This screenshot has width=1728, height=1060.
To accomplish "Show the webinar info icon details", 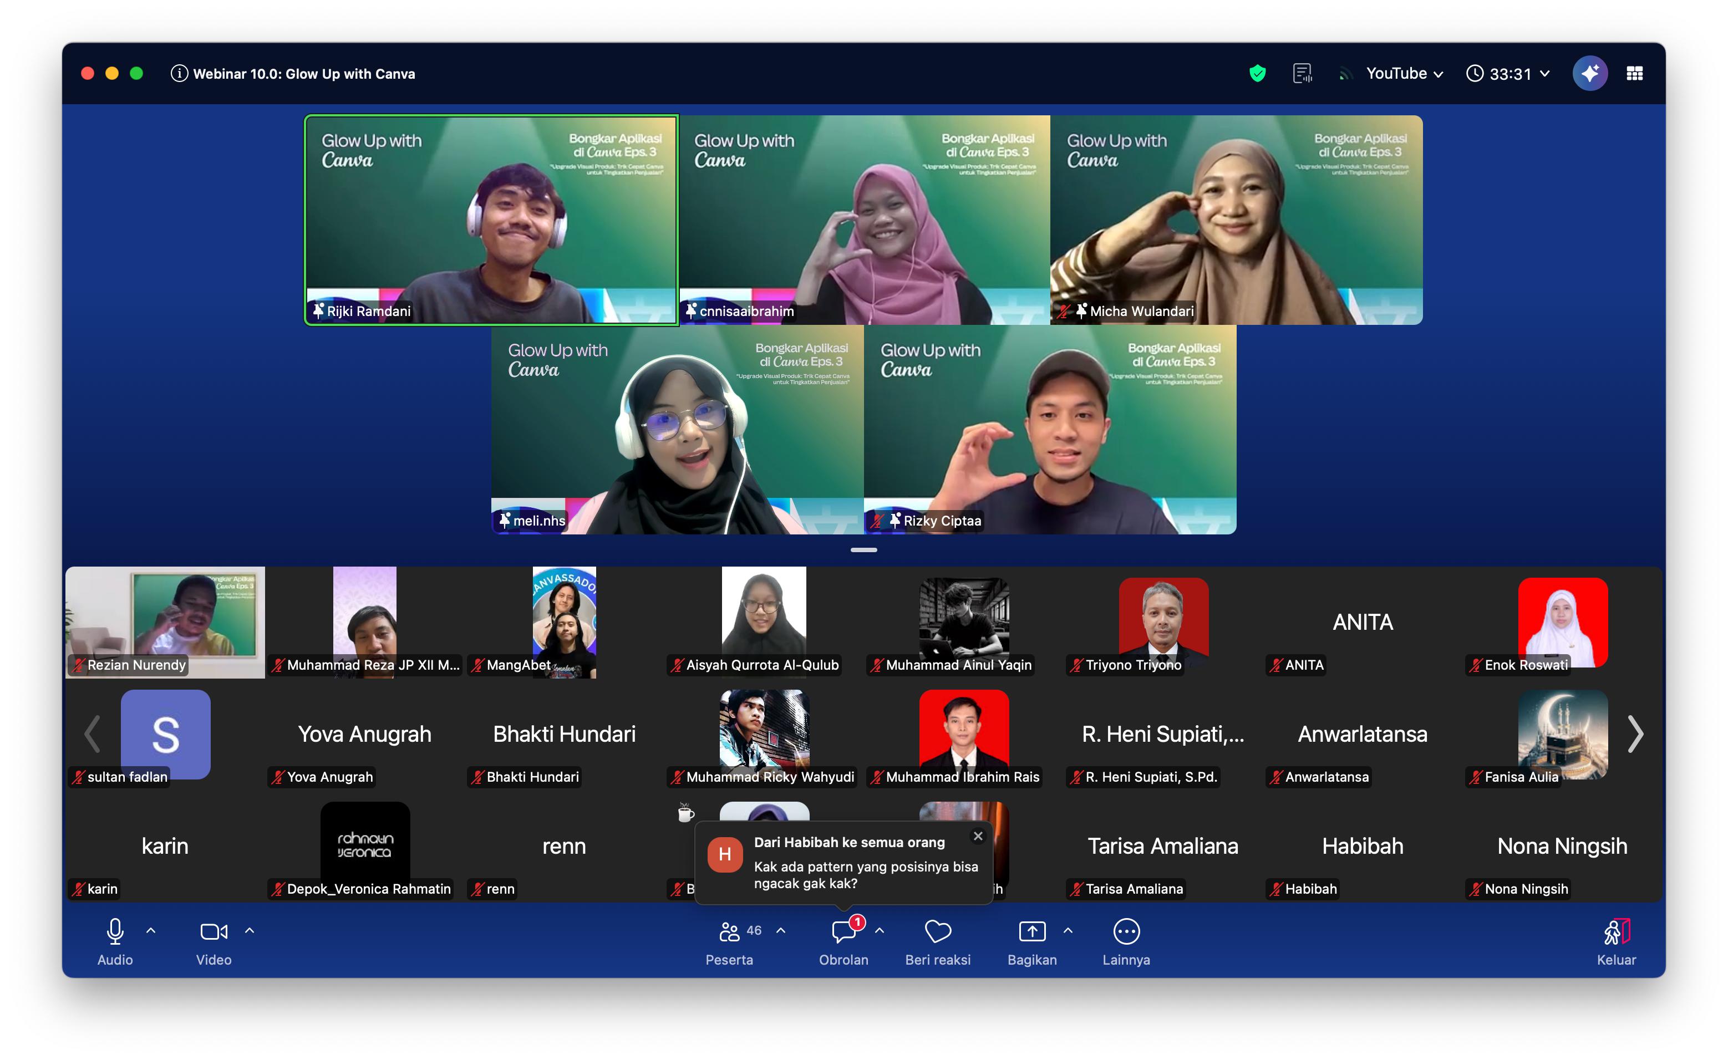I will pyautogui.click(x=179, y=74).
